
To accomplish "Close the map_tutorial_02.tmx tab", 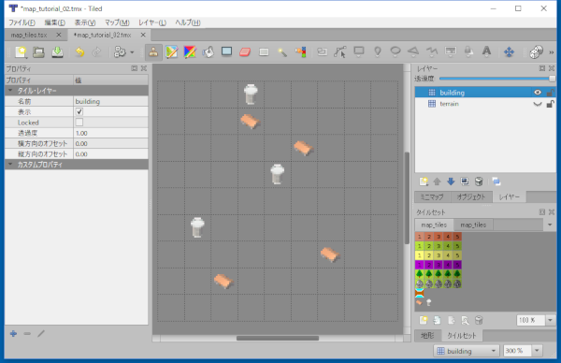I will coord(143,35).
